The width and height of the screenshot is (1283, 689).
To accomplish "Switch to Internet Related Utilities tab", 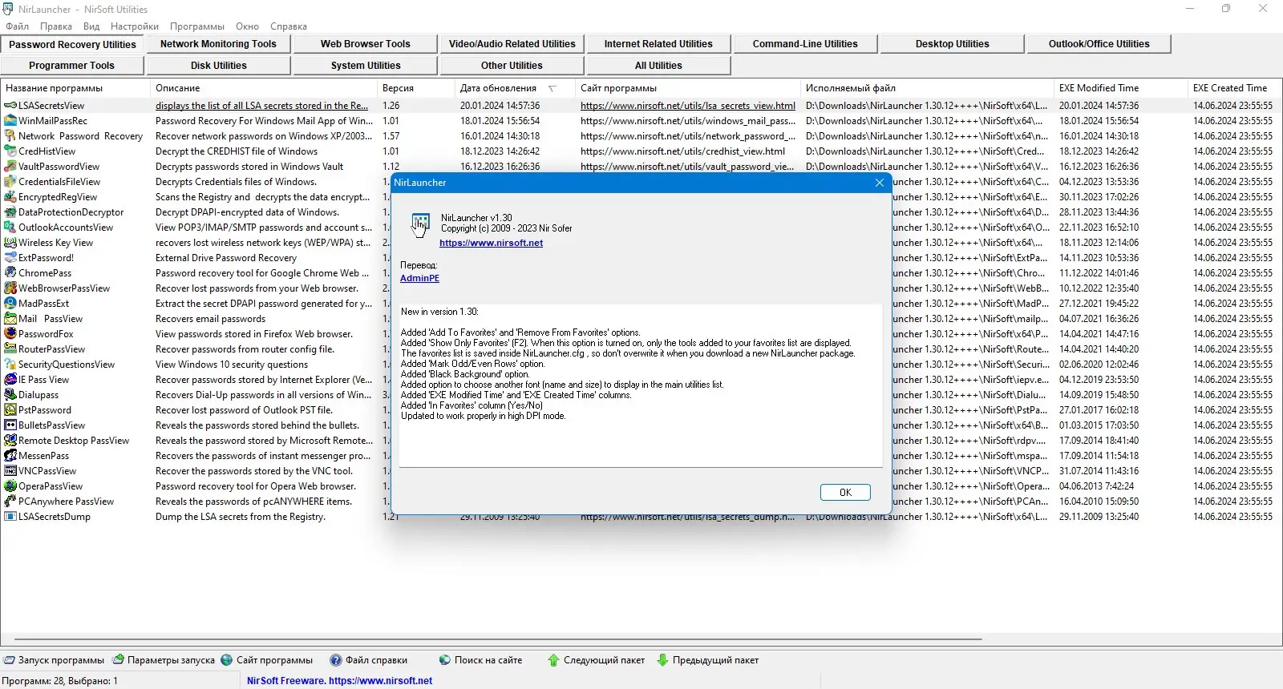I will [x=658, y=44].
